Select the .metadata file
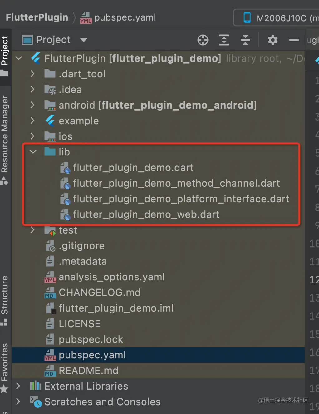Image resolution: width=319 pixels, height=414 pixels. pos(83,261)
